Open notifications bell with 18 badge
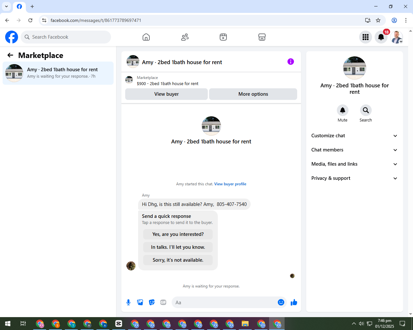 tap(381, 37)
